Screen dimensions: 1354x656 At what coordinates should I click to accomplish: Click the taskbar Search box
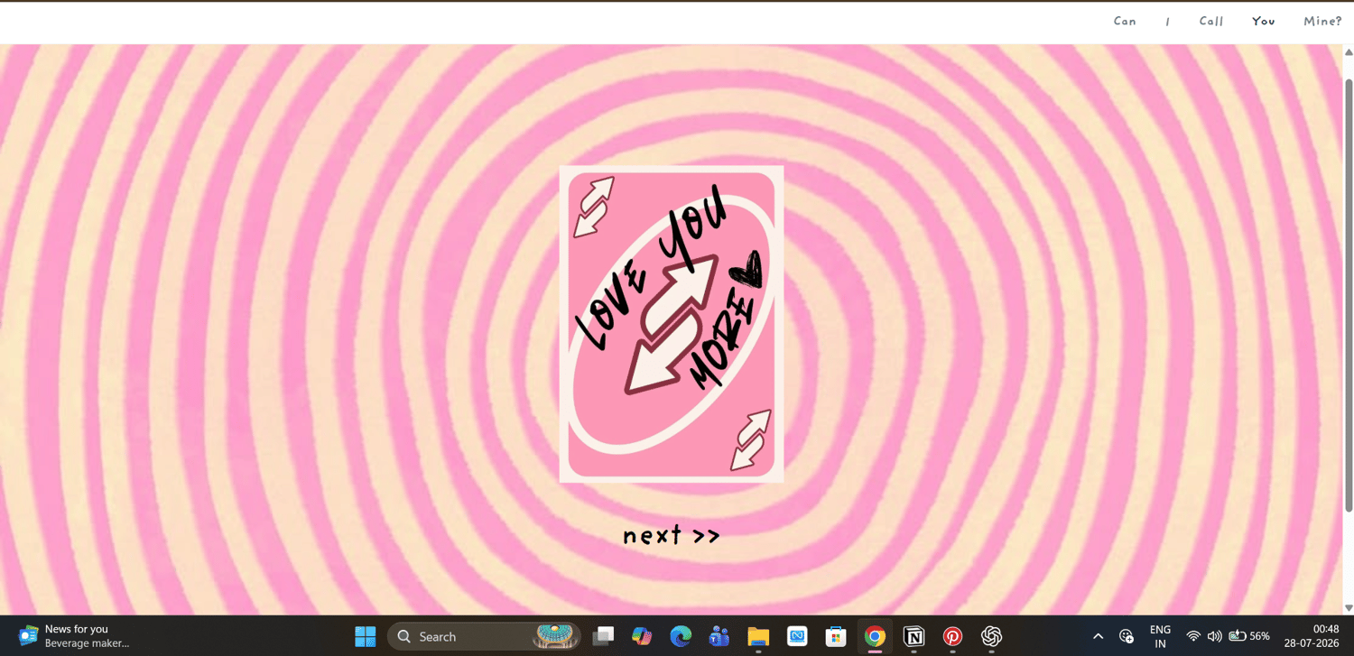click(x=483, y=636)
